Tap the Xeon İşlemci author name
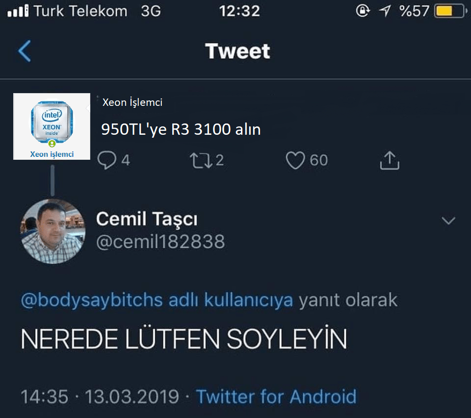The width and height of the screenshot is (471, 418). (x=132, y=103)
